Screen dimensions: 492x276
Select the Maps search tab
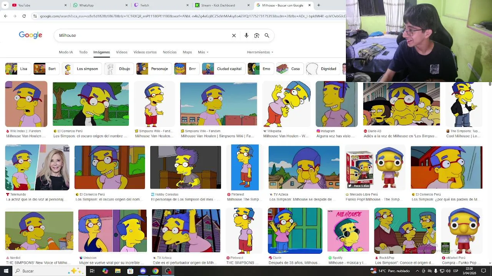click(x=187, y=52)
